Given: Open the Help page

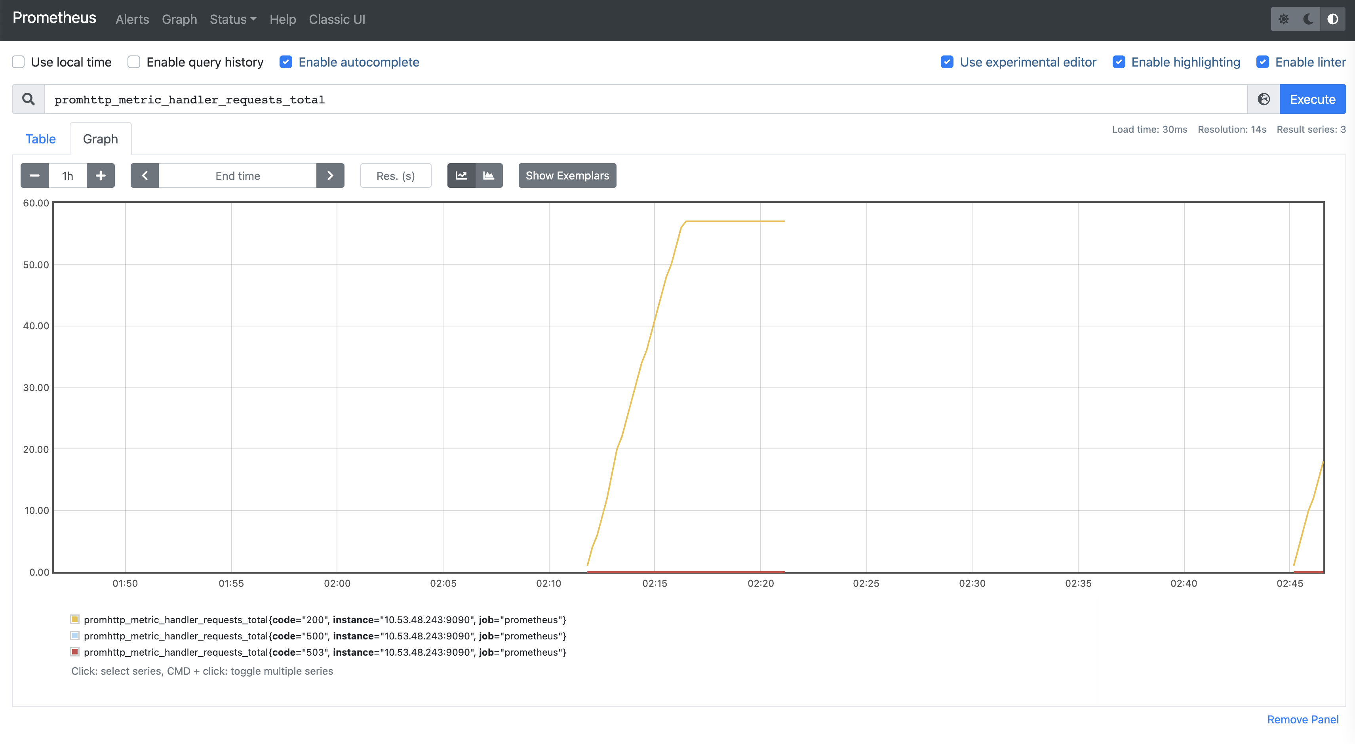Looking at the screenshot, I should (x=282, y=19).
